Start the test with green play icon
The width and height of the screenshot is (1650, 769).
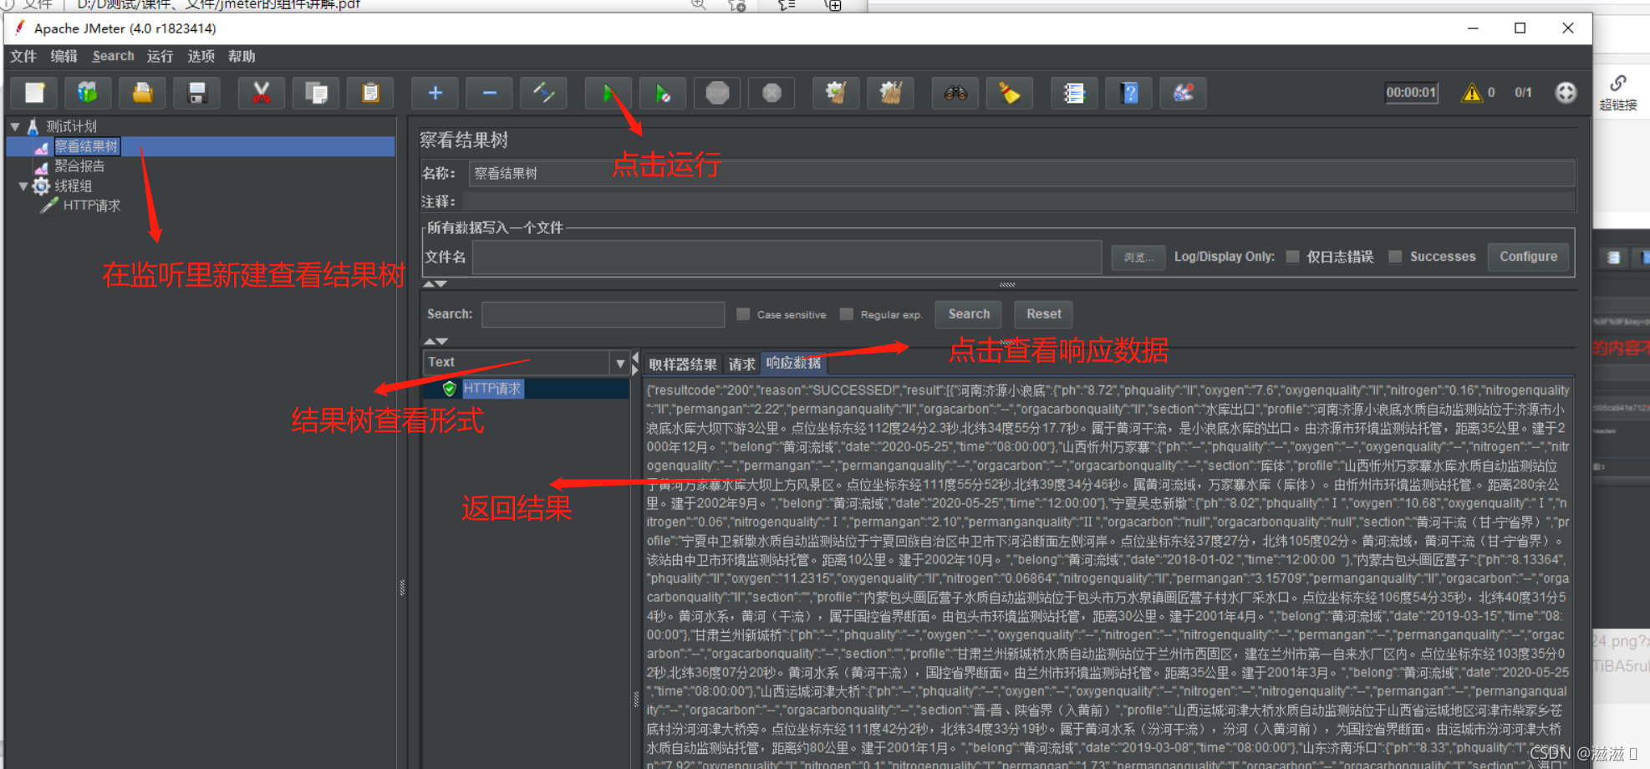coord(609,93)
